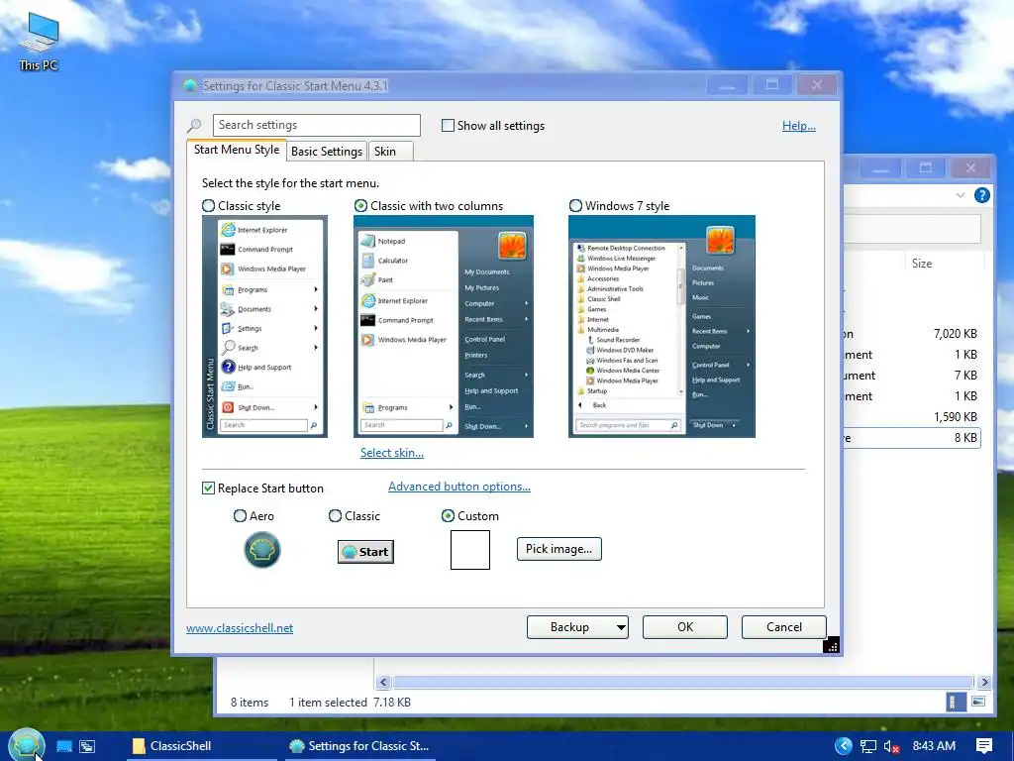The width and height of the screenshot is (1014, 761).
Task: Click the dialog resize grip corner
Action: (x=832, y=645)
